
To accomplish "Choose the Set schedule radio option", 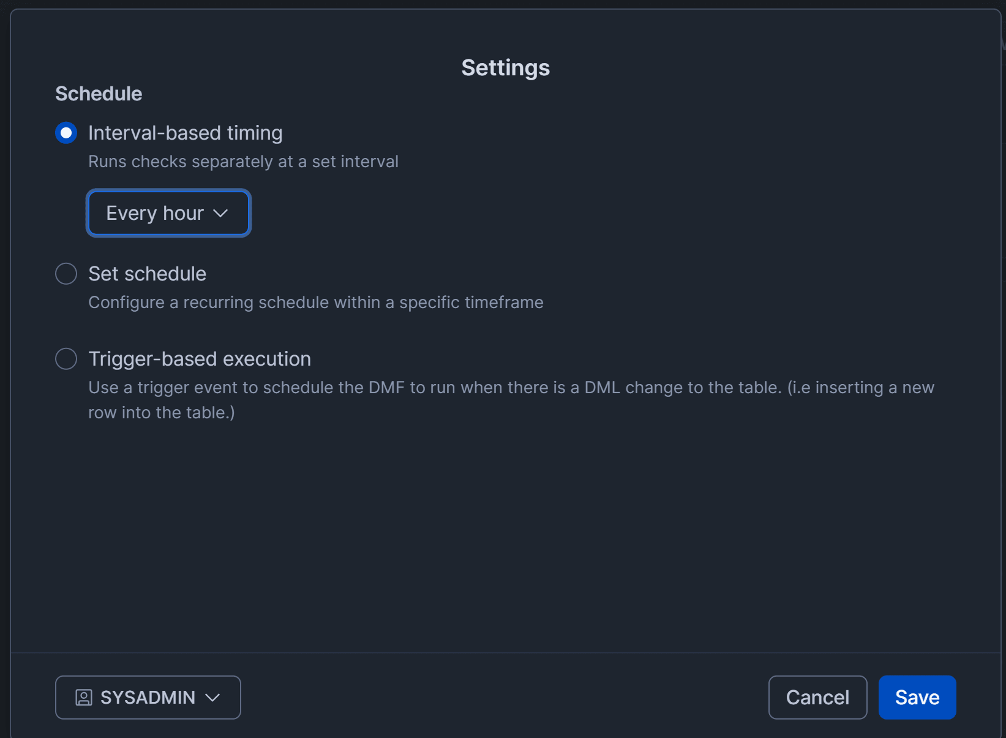I will [x=66, y=274].
